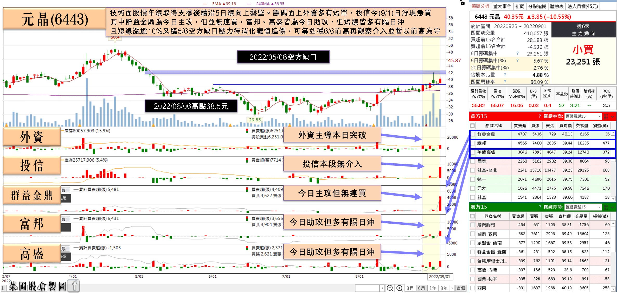Check the 國泰 broker row checkbox

pos(473,161)
